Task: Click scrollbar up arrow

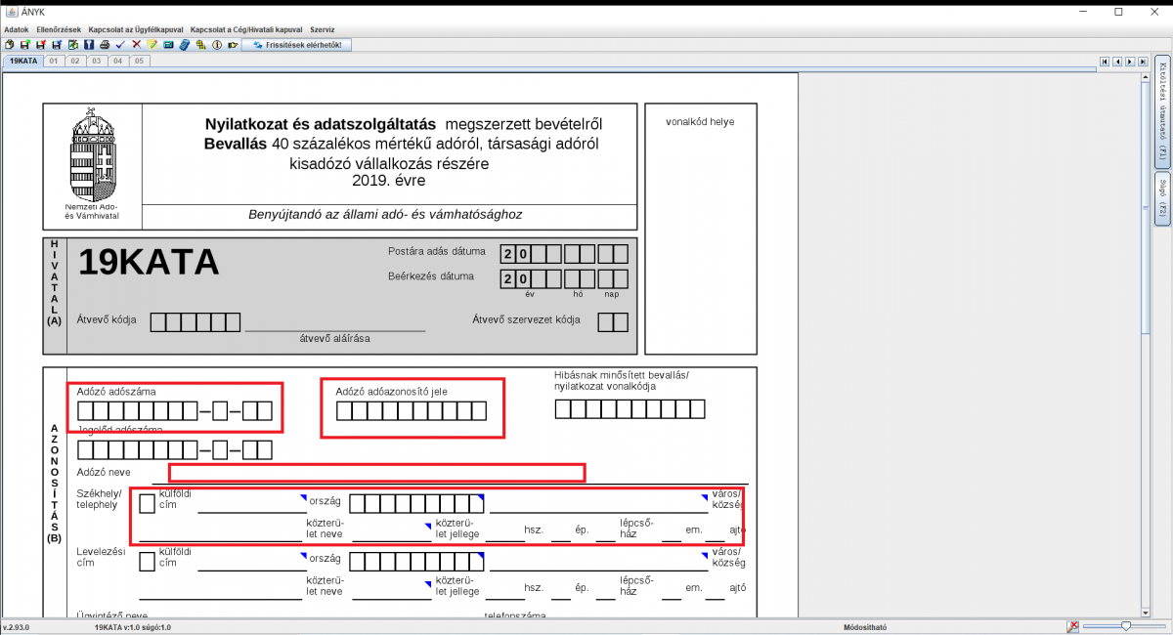Action: (1146, 75)
